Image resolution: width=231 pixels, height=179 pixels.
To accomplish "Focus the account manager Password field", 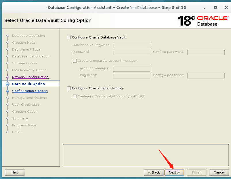I will point(131,76).
